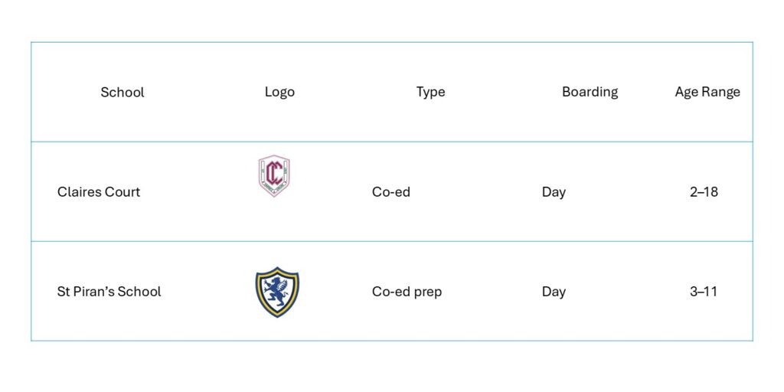Select the 2–18 age range value
Image resolution: width=784 pixels, height=392 pixels.
click(x=704, y=192)
